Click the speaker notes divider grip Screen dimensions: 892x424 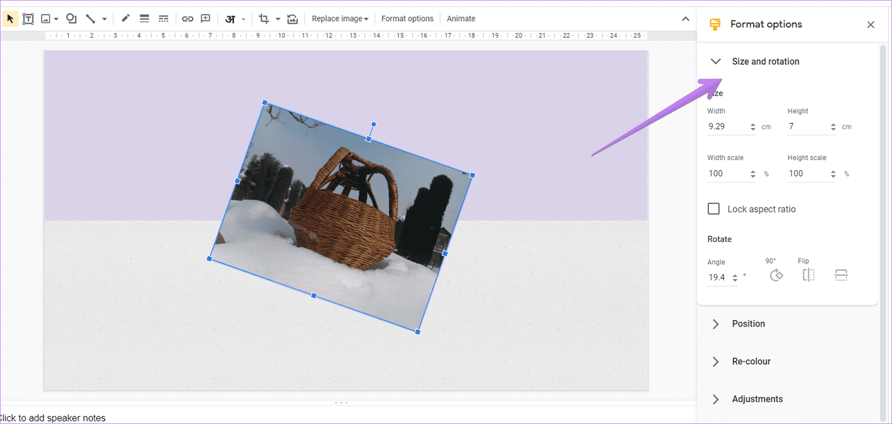342,403
